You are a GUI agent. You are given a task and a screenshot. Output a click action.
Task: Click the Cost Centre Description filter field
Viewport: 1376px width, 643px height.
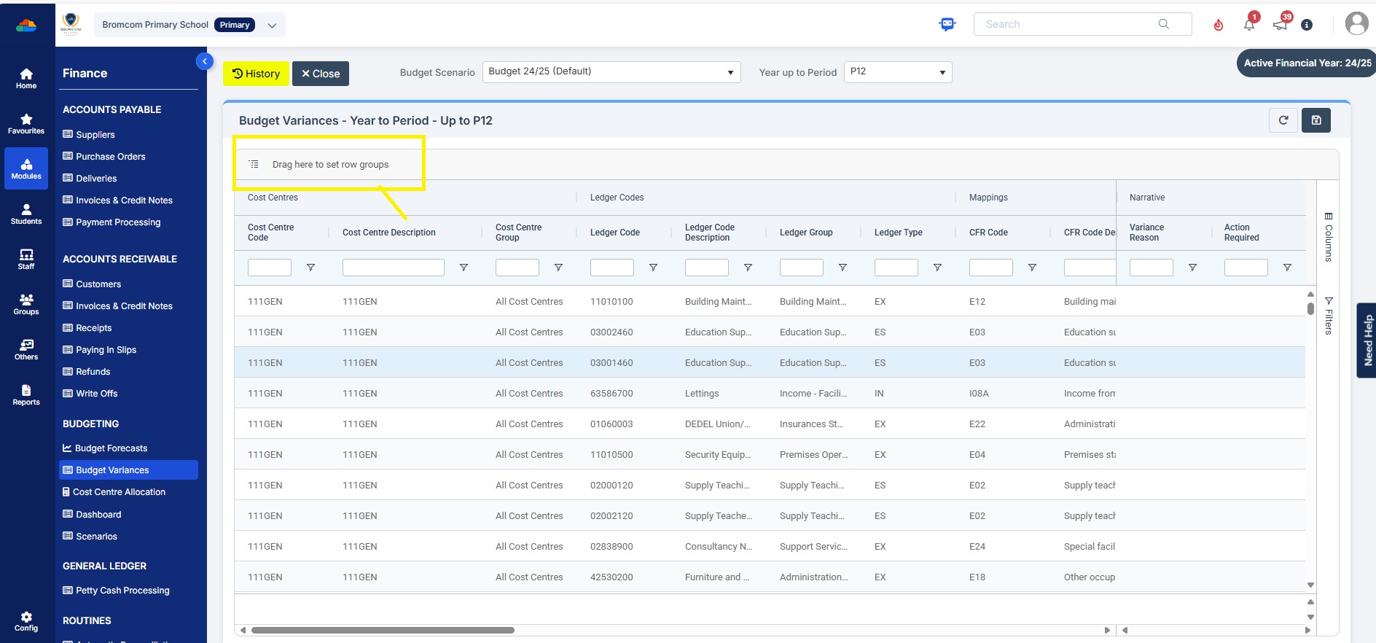click(x=393, y=268)
